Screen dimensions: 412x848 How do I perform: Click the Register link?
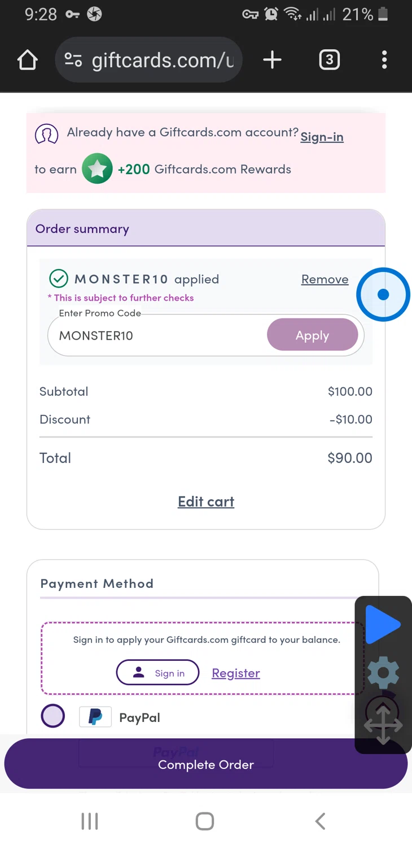[x=236, y=673]
